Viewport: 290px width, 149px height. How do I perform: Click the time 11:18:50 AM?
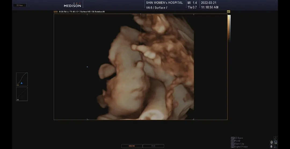tap(210, 7)
